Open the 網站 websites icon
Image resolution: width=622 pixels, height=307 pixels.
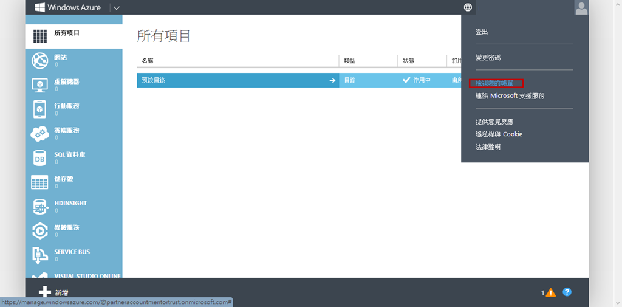[39, 60]
